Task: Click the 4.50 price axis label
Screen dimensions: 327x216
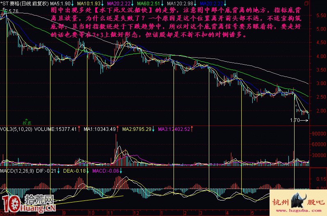Action: tap(321, 43)
